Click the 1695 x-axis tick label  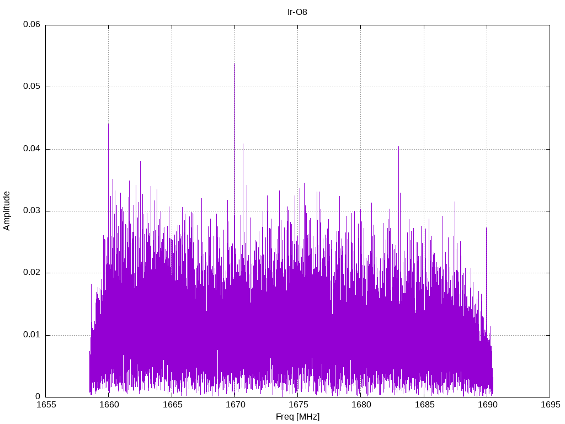[x=551, y=405]
